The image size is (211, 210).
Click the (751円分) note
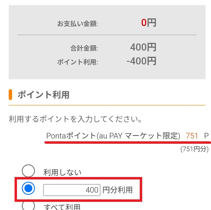(x=195, y=149)
